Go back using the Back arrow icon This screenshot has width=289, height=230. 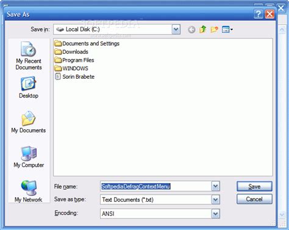coord(191,30)
